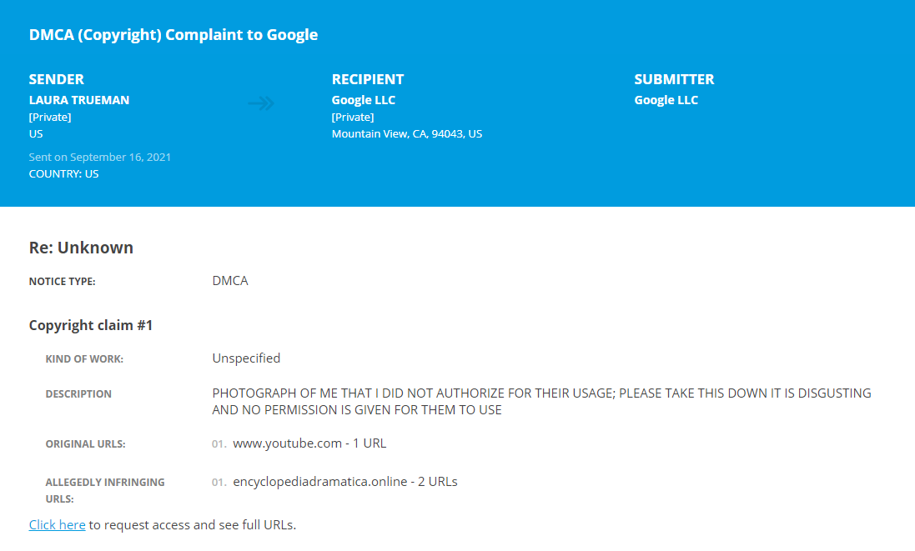Click the arrow icon between sender and recipient
Viewport: 915px width, 551px height.
(261, 103)
